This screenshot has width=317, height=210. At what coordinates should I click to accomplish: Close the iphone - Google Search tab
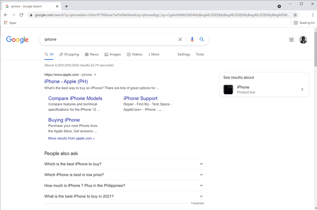click(x=57, y=6)
